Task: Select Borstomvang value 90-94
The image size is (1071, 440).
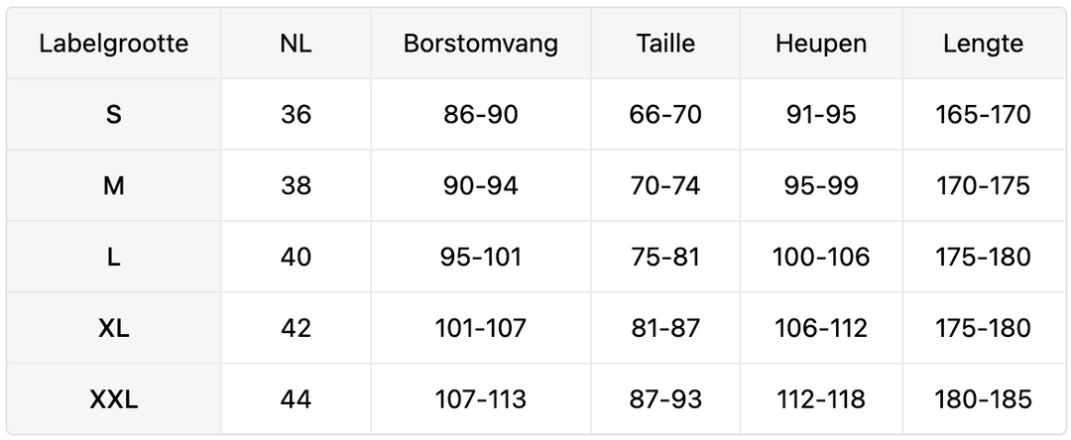Action: point(481,186)
